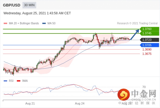Screen dimensions: 160x108
Task: Click the orange CNGOLD logo watermark
Action: (124, 94)
